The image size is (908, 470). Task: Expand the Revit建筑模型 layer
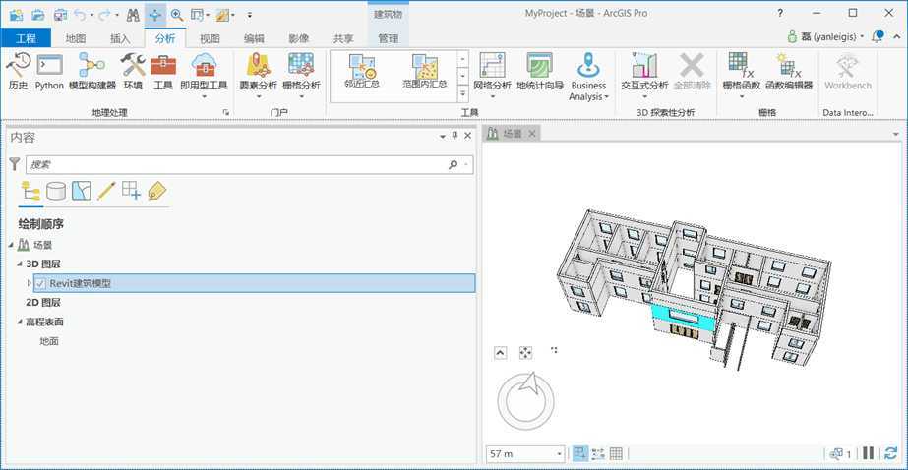[30, 283]
